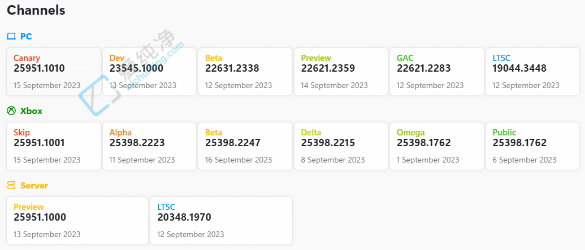
Task: Click the Server rack icon
Action: [11, 186]
